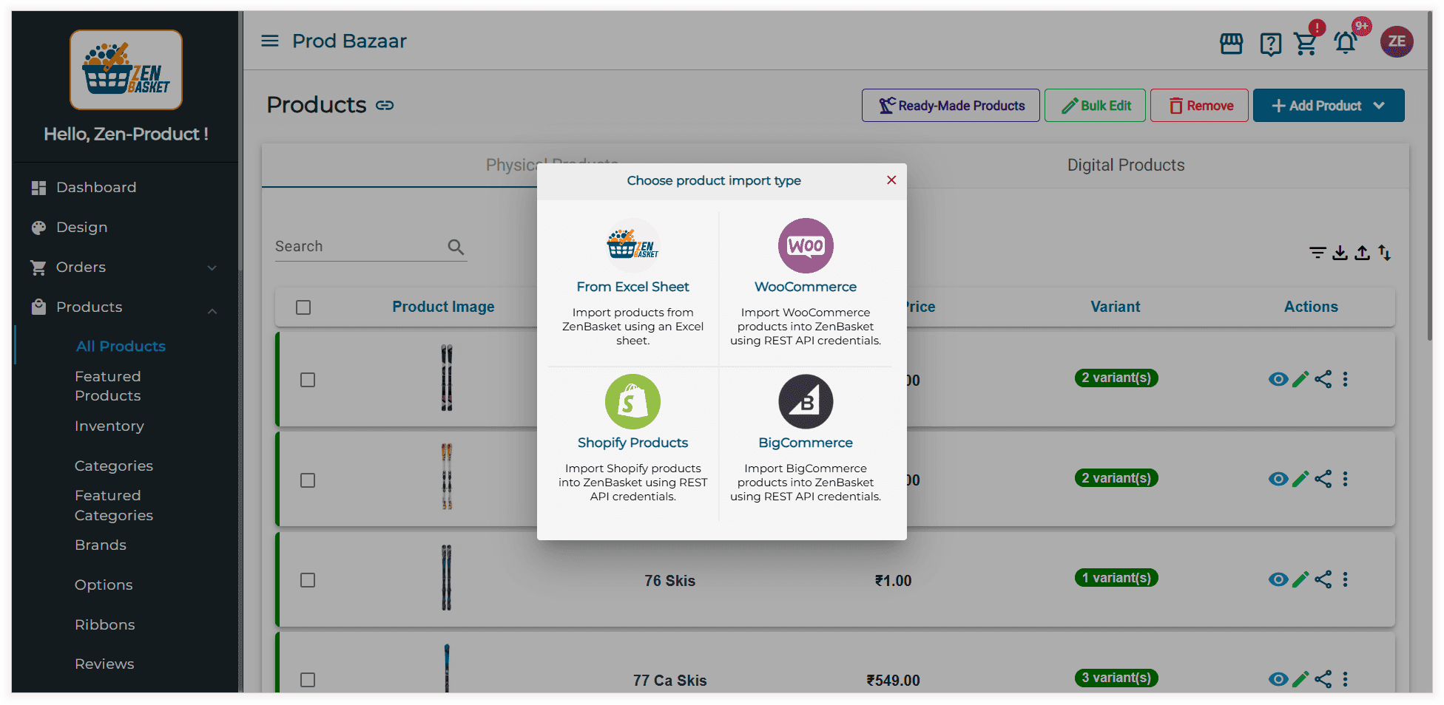
Task: Open more options for 77 Ca Skis row
Action: point(1346,679)
